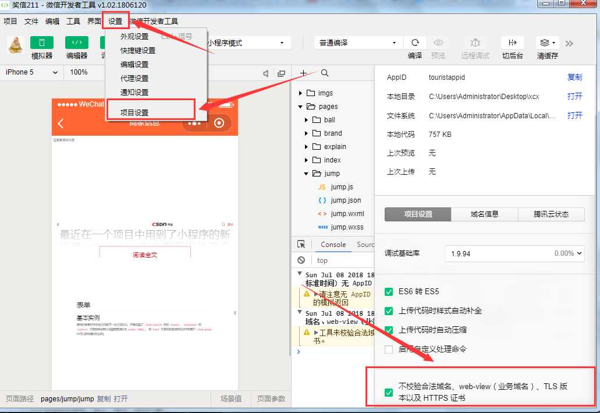Click the 切后台 switch background icon

[512, 43]
